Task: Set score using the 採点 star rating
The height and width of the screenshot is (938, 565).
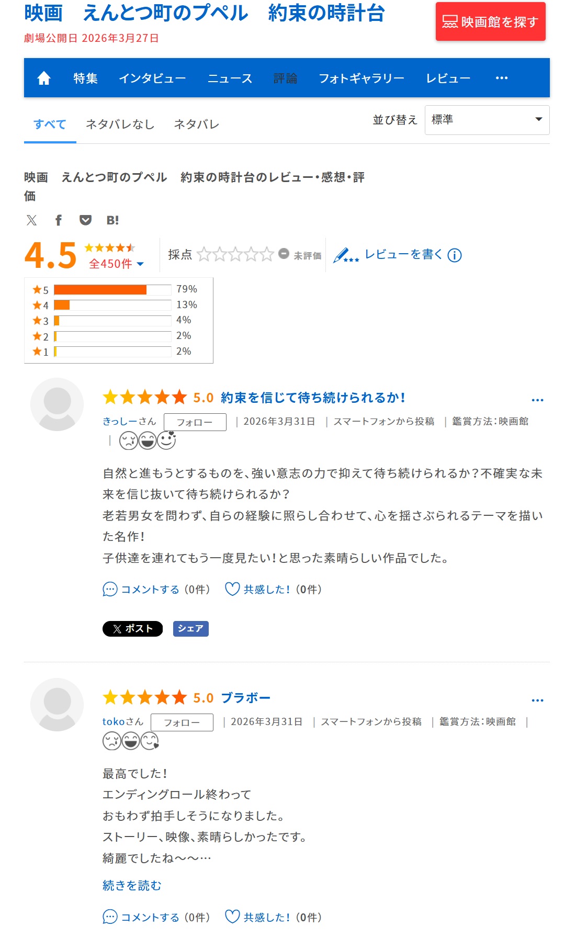Action: point(235,254)
